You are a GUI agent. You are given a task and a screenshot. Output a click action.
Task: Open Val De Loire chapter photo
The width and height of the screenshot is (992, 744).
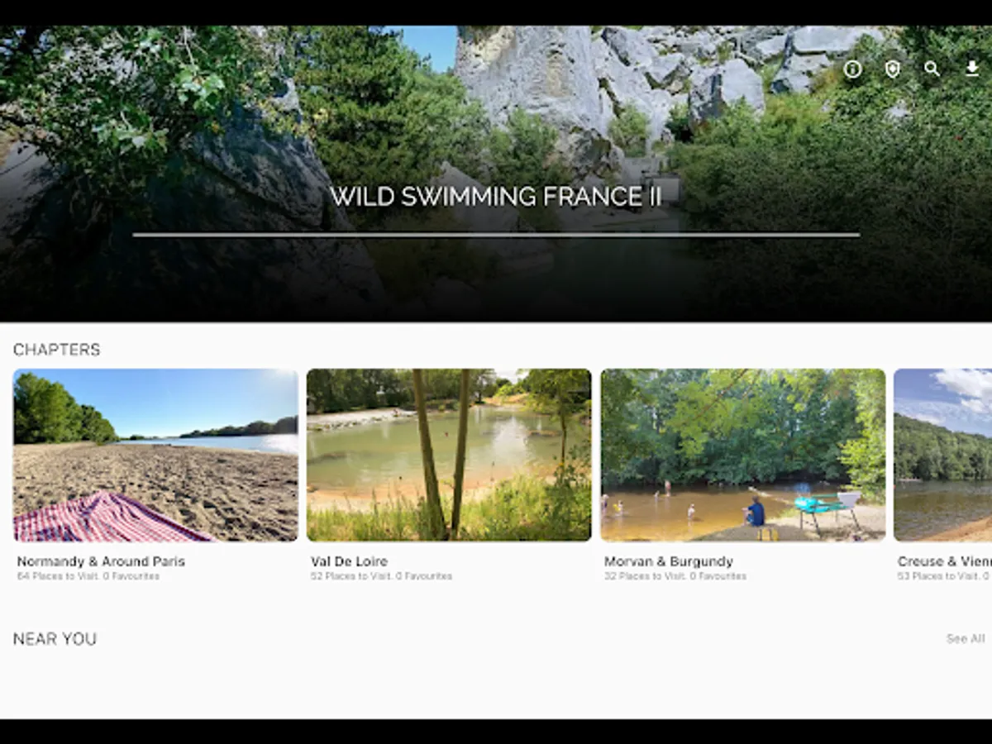pos(449,455)
